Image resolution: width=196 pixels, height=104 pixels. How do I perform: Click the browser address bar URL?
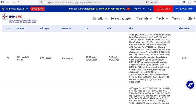[x=72, y=2]
